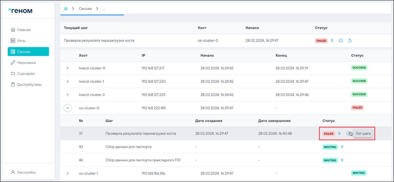Expand the os-cluster-1 host row
The image size is (394, 182).
tap(68, 173)
